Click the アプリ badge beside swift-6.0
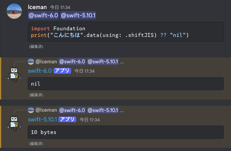 (62, 71)
